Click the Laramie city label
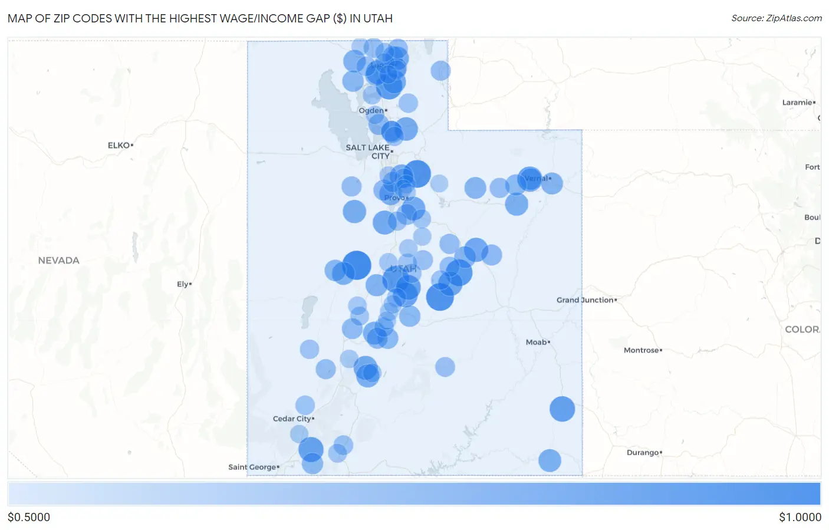 (x=799, y=103)
